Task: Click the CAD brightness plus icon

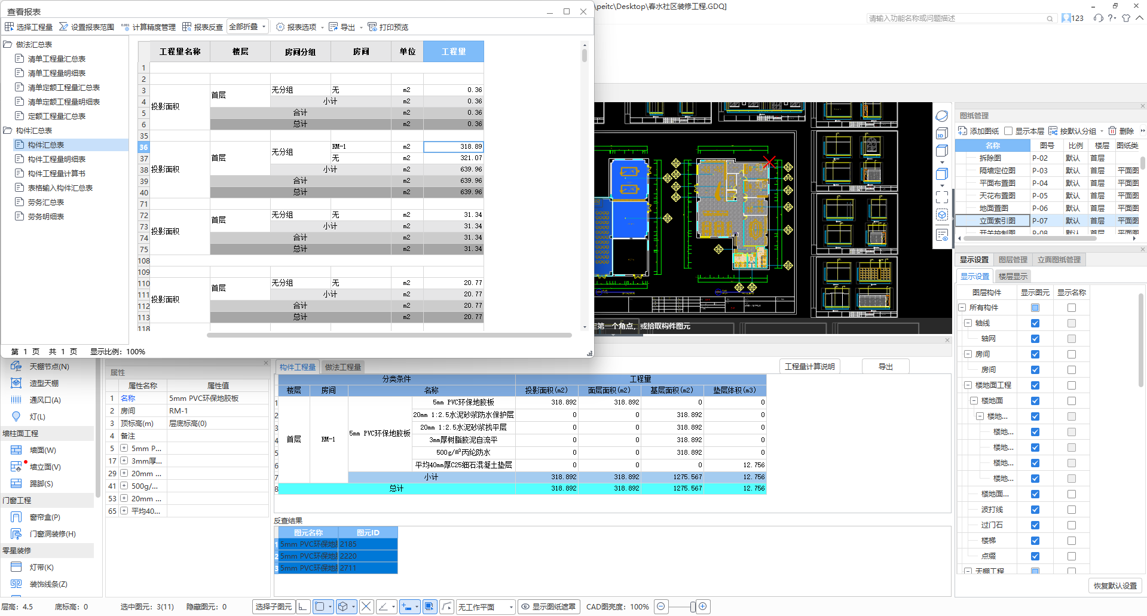Action: click(x=703, y=606)
